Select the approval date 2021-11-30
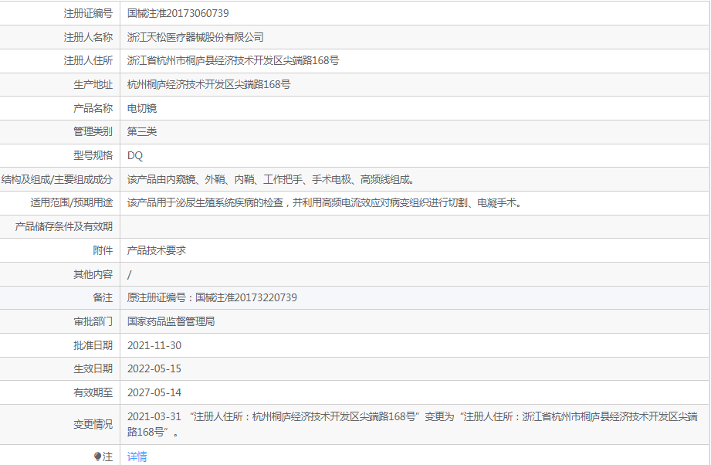The image size is (711, 465). coord(154,346)
